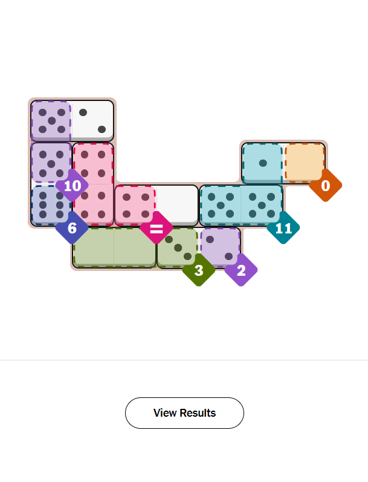Click the blue diamond badge labeled 6
This screenshot has height=482, width=368.
pyautogui.click(x=72, y=228)
